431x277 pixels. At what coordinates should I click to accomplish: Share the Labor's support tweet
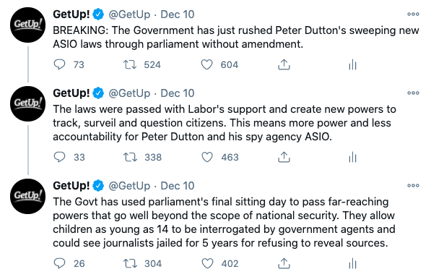click(284, 157)
